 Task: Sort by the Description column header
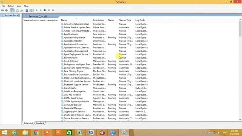point(98,20)
